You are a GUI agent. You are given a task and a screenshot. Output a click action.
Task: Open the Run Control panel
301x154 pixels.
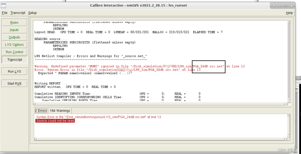[14, 52]
